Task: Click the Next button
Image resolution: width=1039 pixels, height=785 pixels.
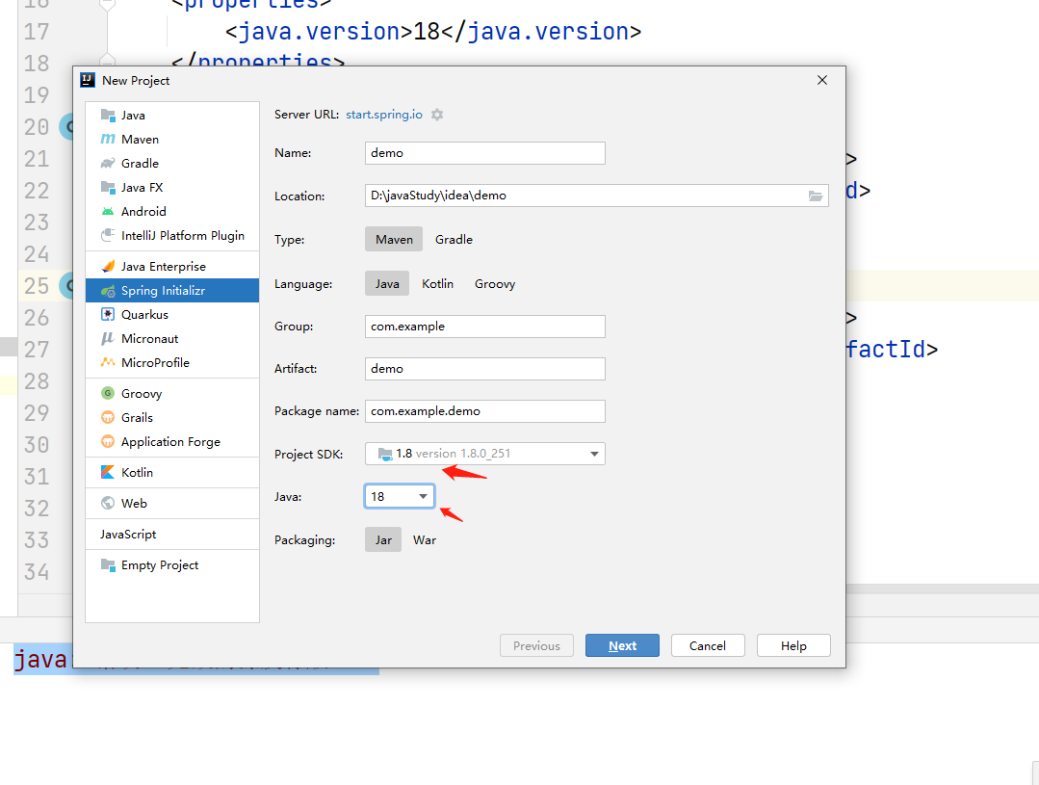Action: 622,645
